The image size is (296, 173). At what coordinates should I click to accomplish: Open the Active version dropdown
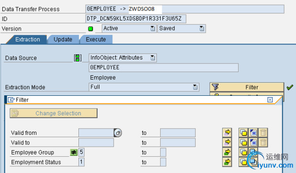tap(153, 29)
